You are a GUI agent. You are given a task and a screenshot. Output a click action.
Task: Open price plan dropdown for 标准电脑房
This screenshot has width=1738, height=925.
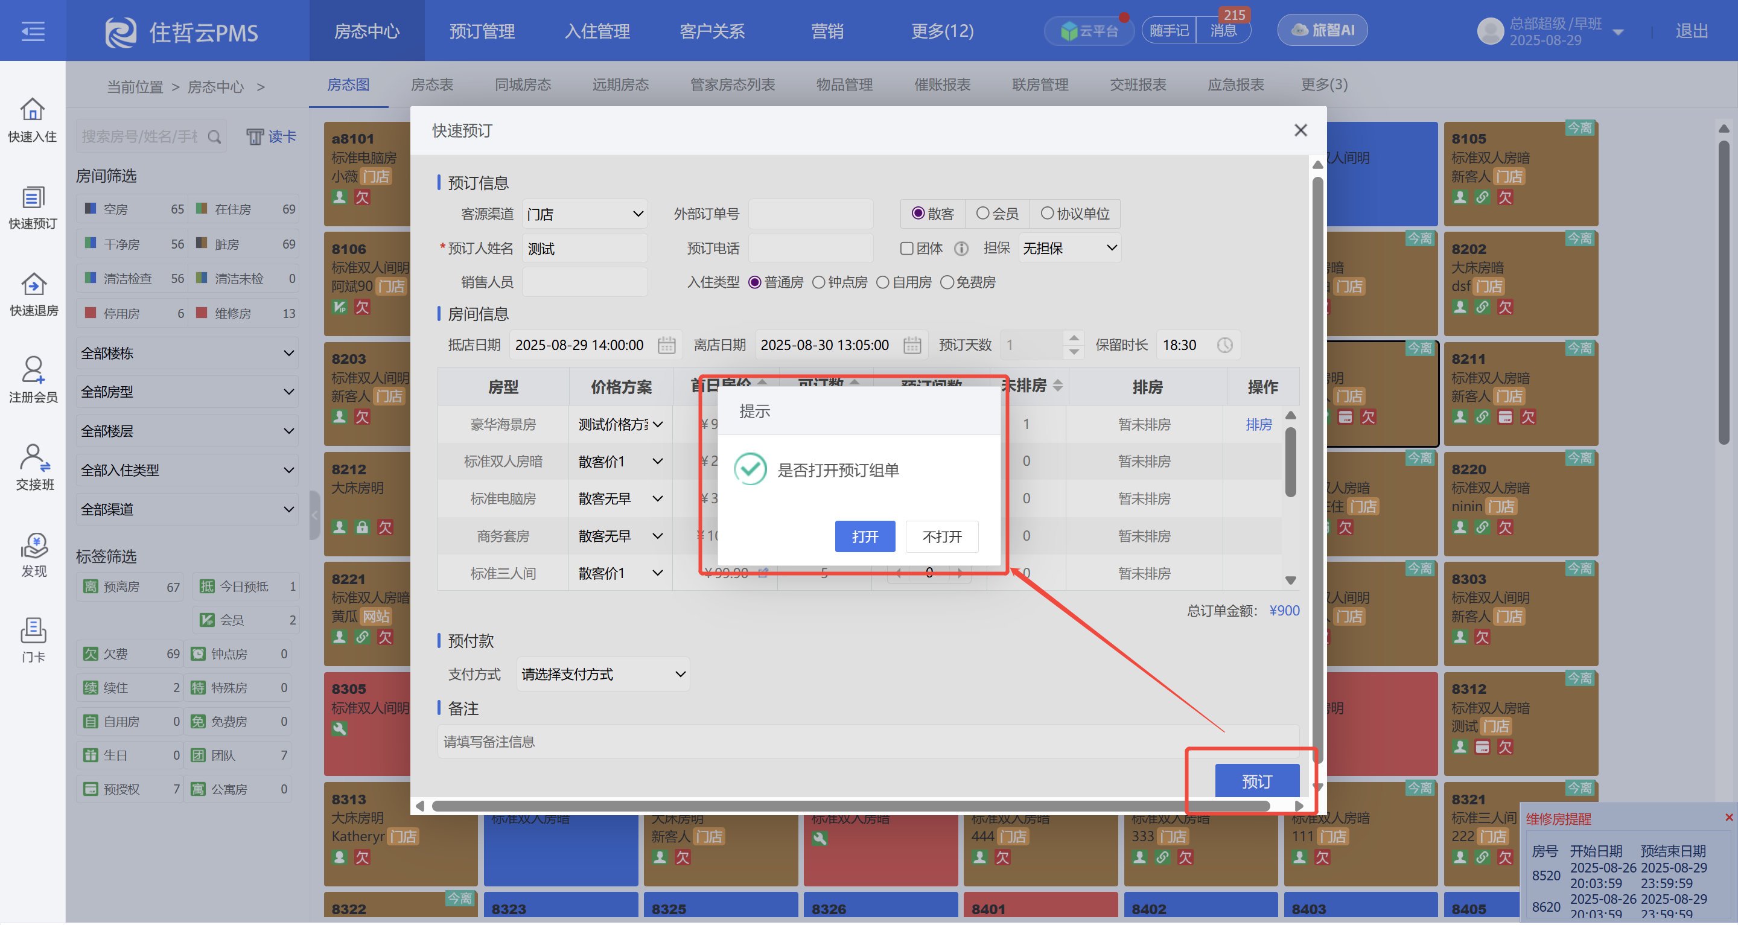[620, 498]
